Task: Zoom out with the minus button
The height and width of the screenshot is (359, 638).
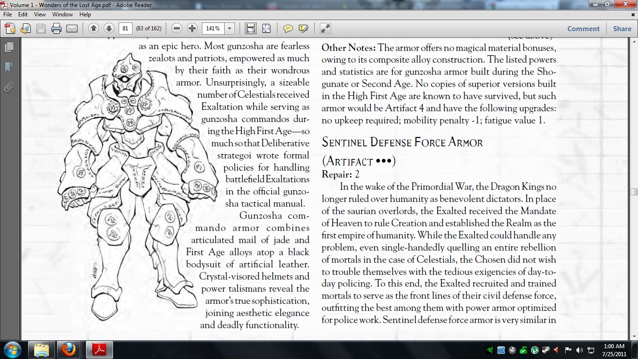Action: (x=177, y=29)
